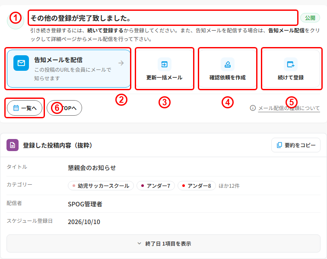The image size is (327, 259).
Task: Click the heading その他の登録が完了致しました。
Action: (x=81, y=18)
